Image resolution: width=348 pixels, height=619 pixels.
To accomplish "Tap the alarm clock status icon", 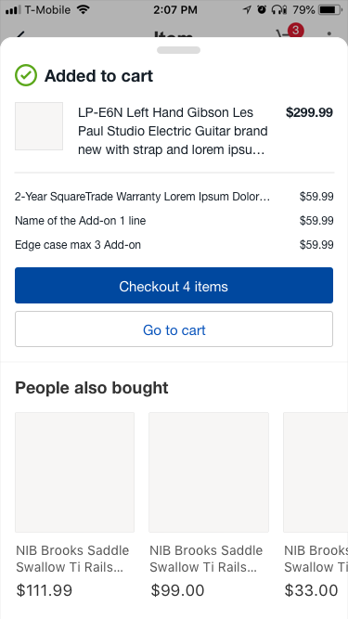I will [x=262, y=9].
